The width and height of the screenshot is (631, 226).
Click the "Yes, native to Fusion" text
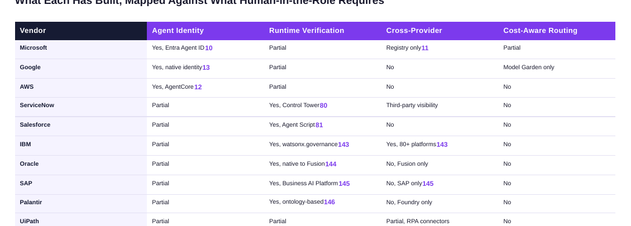coord(297,164)
